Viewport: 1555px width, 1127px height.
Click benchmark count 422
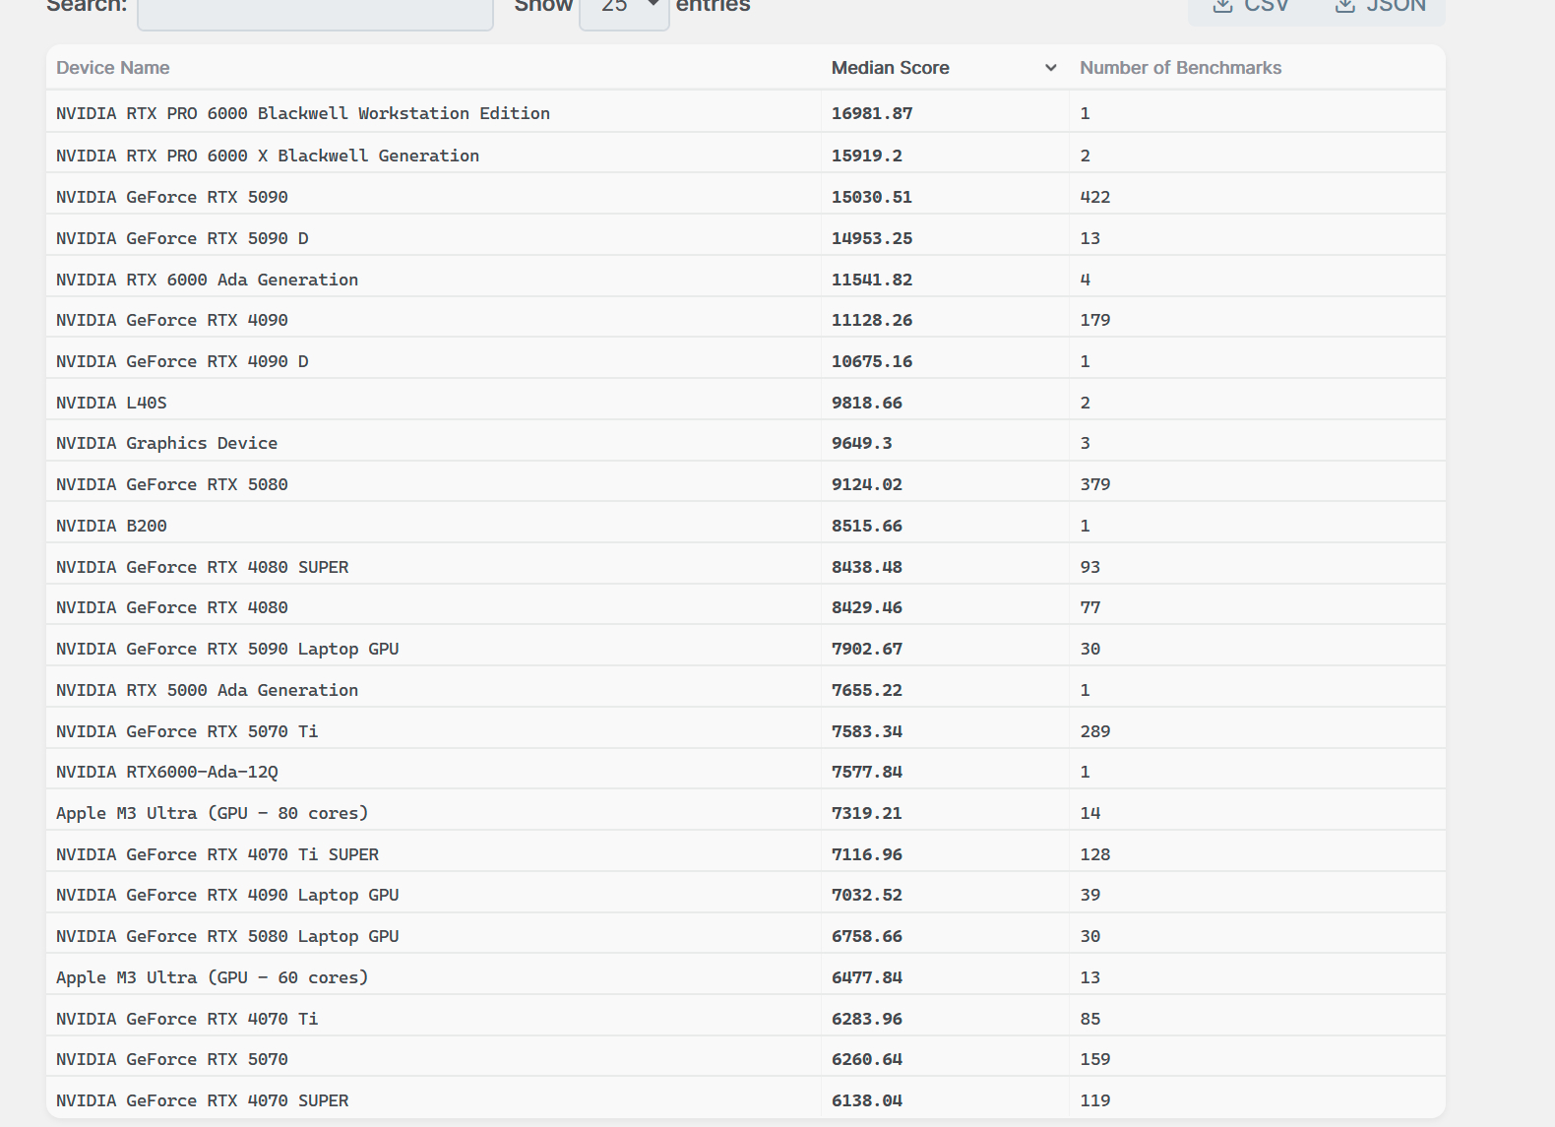point(1095,197)
